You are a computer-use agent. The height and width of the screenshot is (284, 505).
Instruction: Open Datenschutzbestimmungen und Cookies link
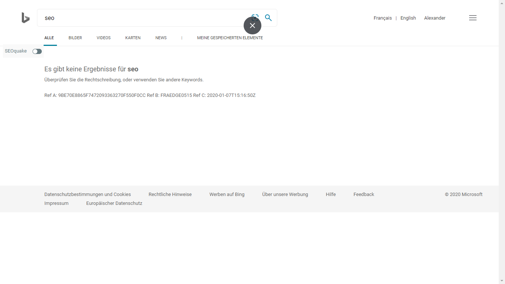click(x=88, y=195)
